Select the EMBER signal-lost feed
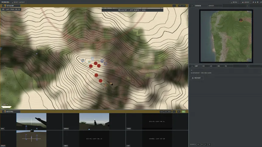Image resolution: width=262 pixels, height=147 pixels. [94, 139]
